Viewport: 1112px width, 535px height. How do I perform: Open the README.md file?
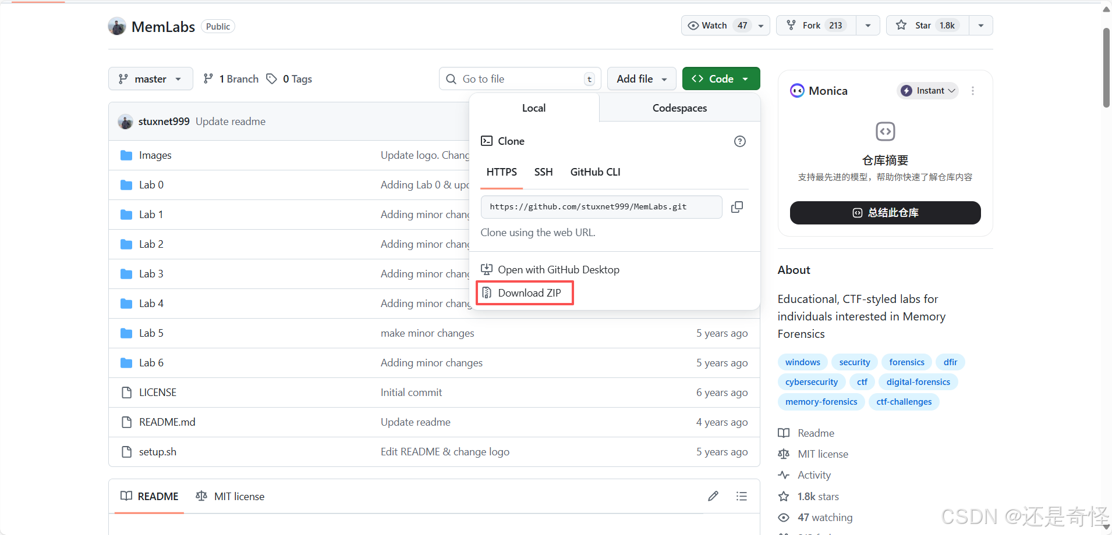[167, 422]
